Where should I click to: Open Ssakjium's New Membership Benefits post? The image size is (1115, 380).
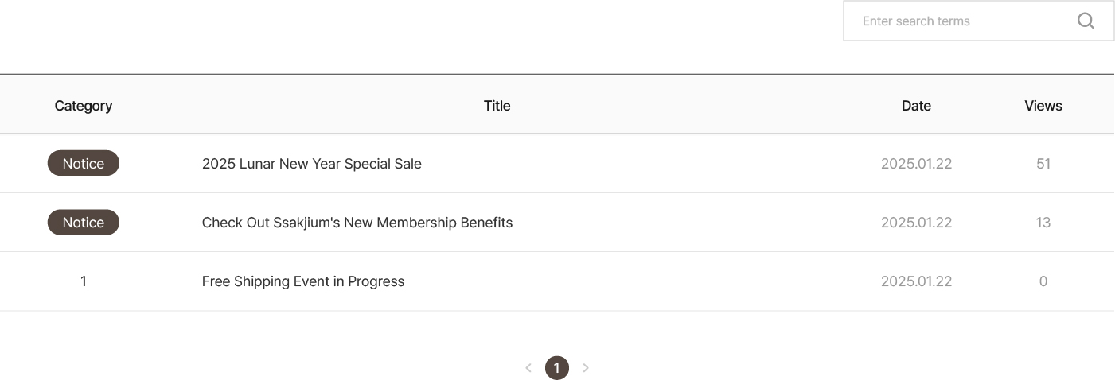tap(357, 223)
